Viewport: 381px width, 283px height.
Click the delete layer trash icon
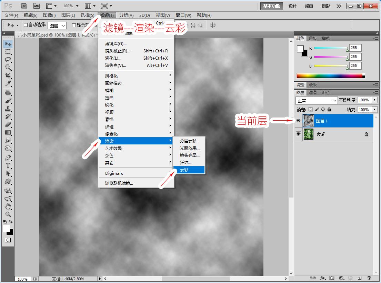369,277
